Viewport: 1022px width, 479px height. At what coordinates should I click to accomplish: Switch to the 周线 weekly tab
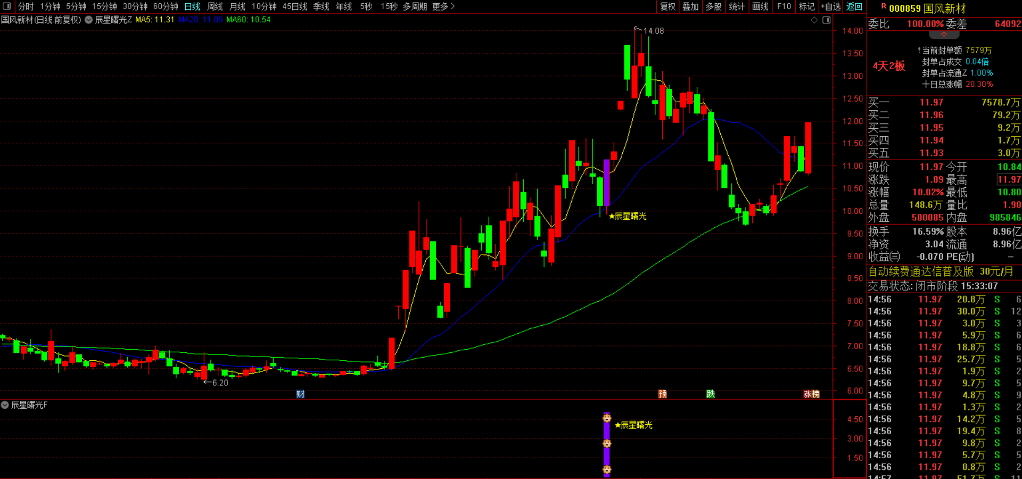coord(215,6)
